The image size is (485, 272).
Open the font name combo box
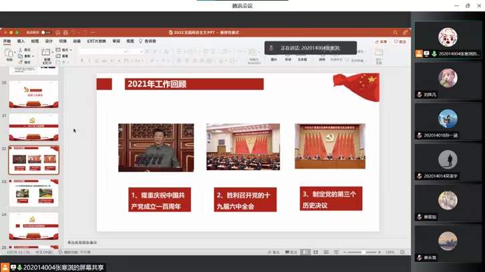point(104,51)
